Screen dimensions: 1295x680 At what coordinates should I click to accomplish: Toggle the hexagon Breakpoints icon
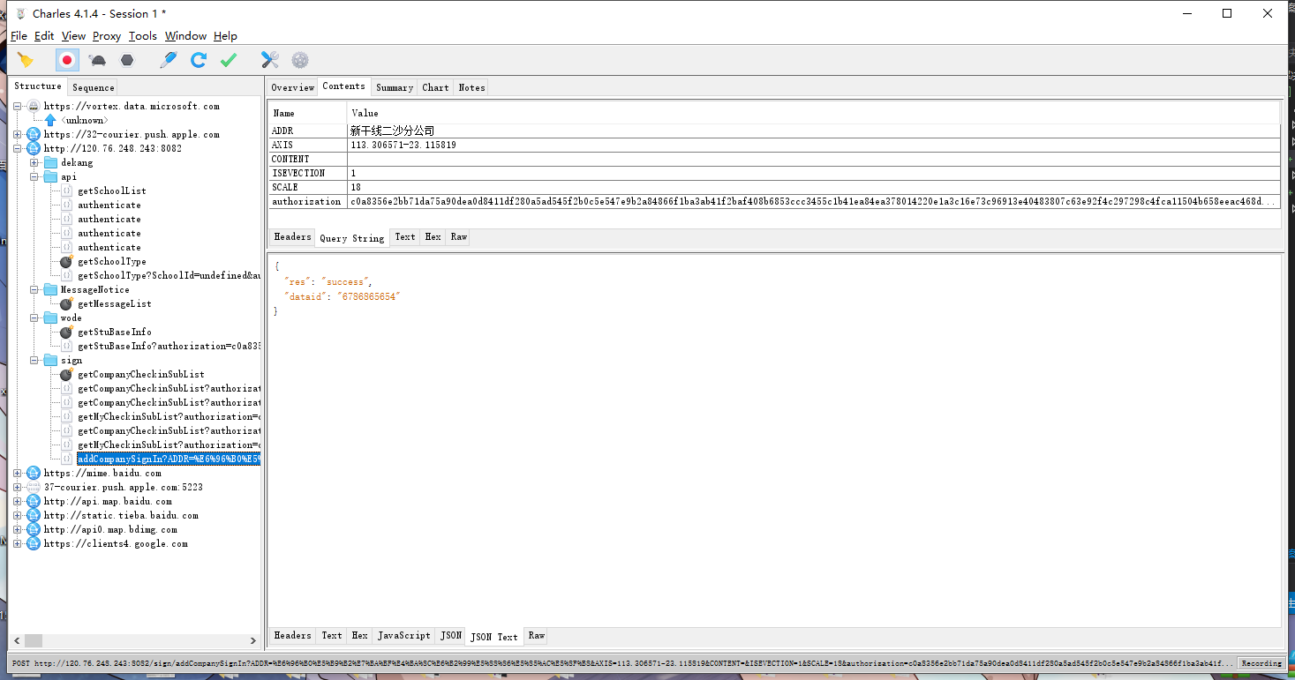coord(128,60)
